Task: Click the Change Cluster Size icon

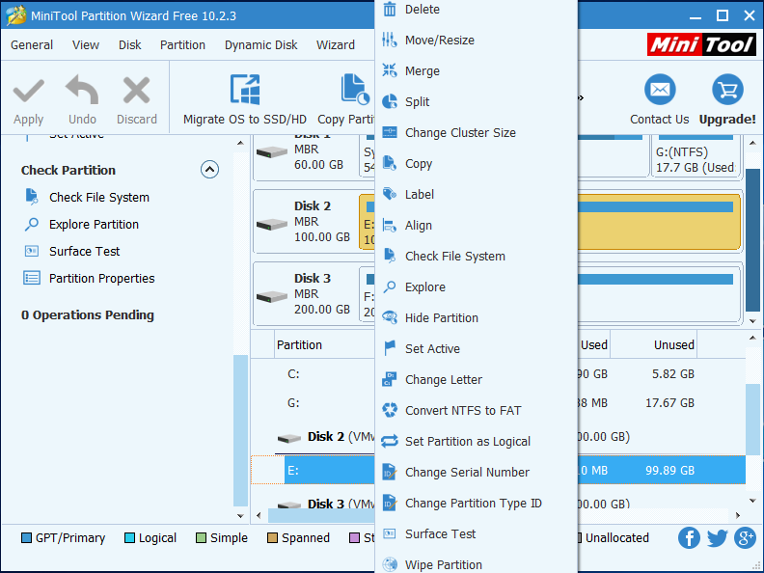Action: (390, 132)
